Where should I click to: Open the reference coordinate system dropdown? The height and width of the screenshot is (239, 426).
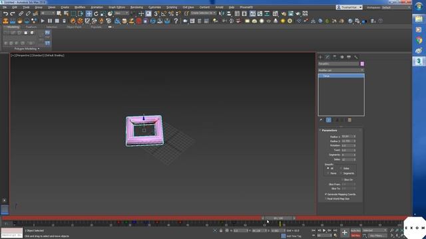[x=121, y=13]
